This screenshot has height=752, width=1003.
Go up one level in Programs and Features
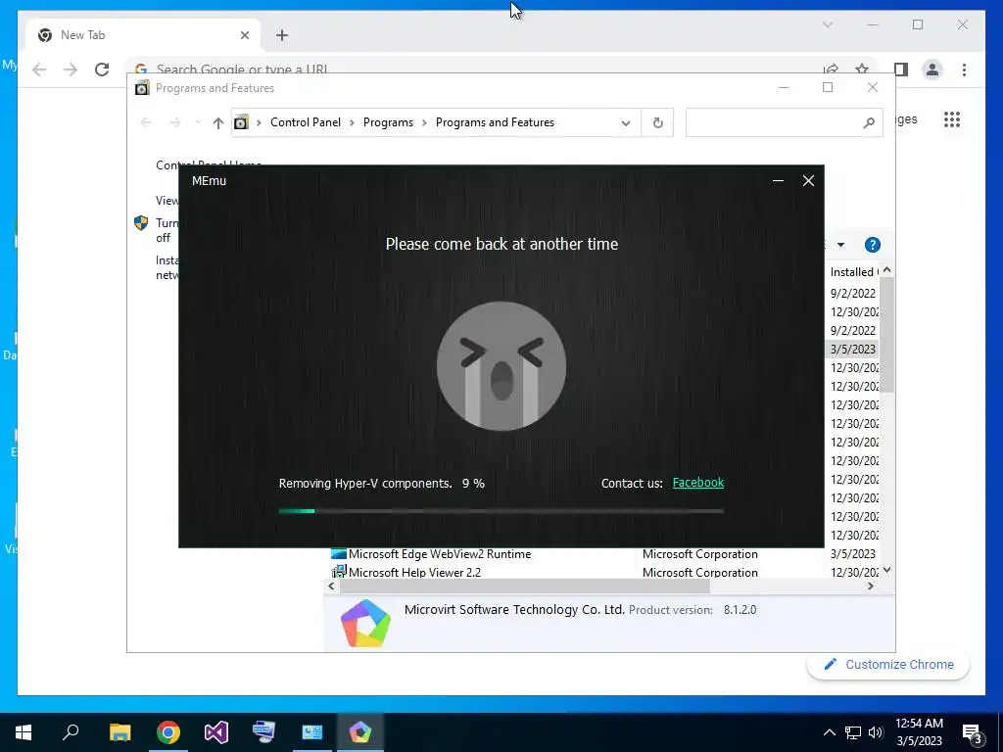(x=218, y=122)
